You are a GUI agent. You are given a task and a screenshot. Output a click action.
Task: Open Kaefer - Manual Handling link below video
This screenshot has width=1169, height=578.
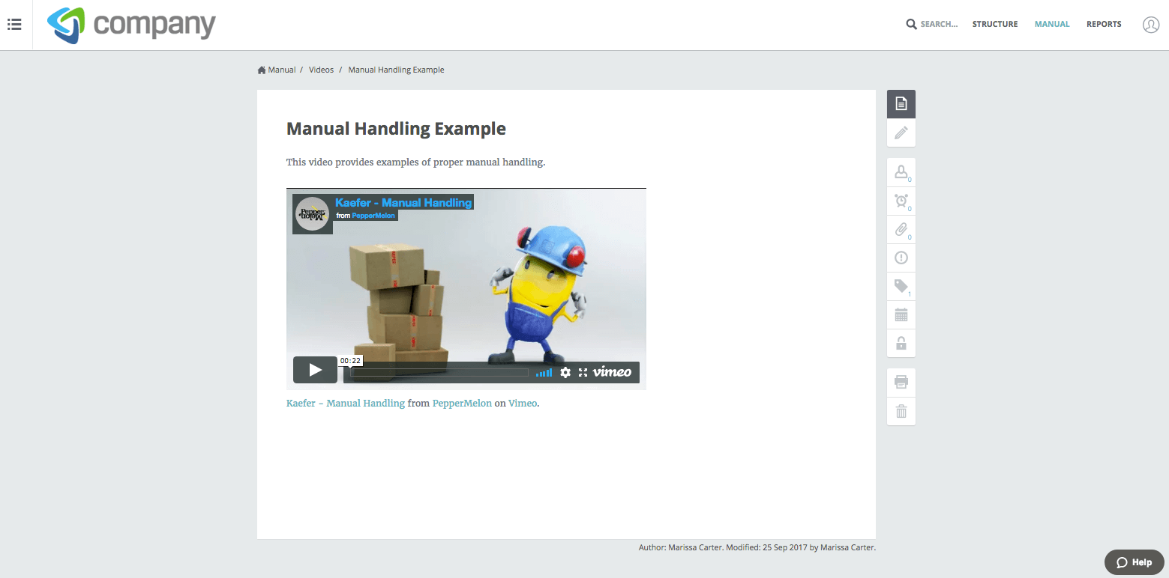[346, 404]
